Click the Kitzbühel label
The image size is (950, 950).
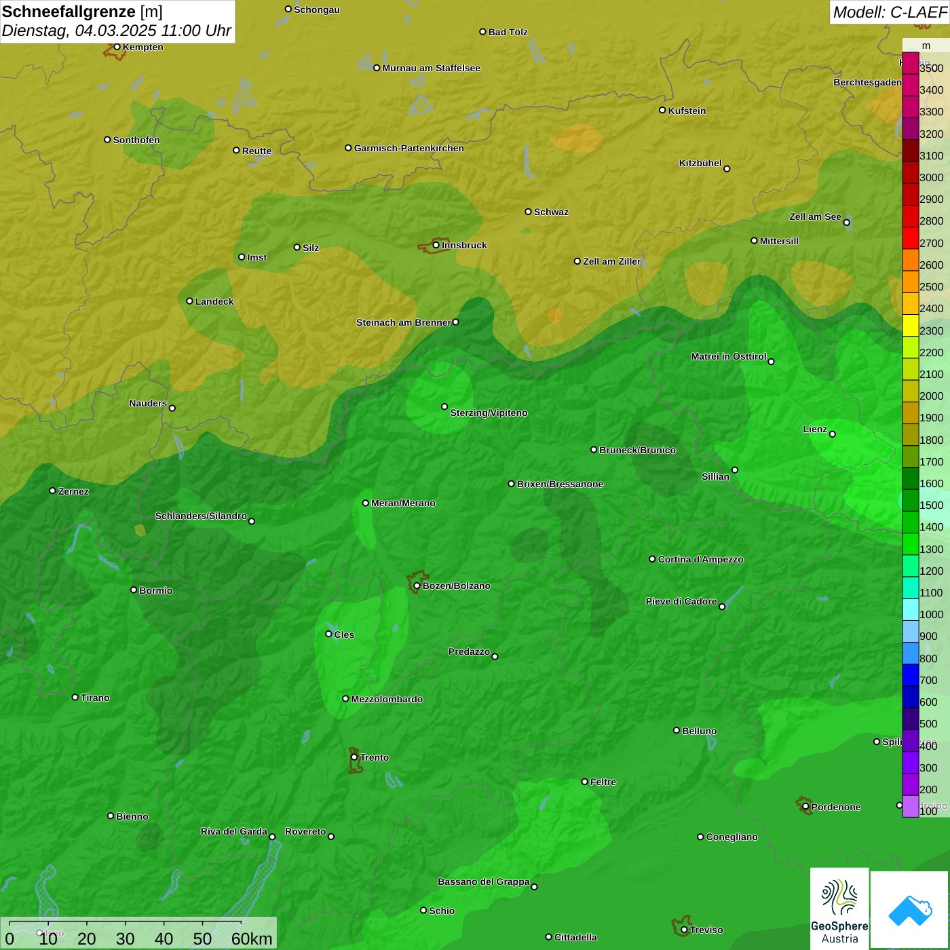point(700,163)
